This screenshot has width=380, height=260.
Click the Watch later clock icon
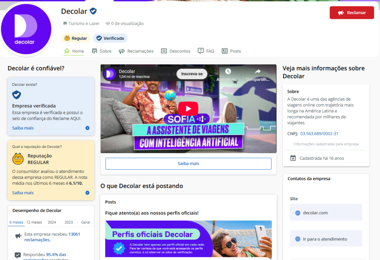[228, 72]
